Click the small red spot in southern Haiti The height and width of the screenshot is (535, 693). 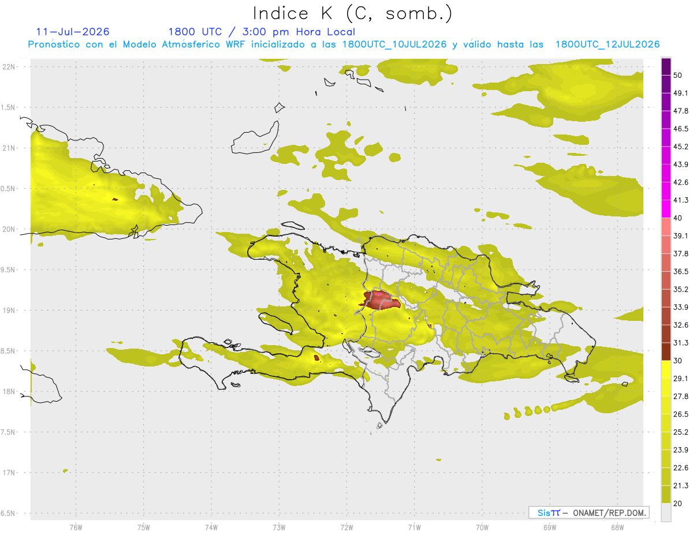click(x=316, y=358)
